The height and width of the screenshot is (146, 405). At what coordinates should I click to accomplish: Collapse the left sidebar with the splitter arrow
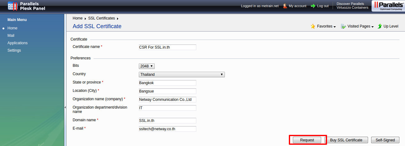click(x=65, y=107)
